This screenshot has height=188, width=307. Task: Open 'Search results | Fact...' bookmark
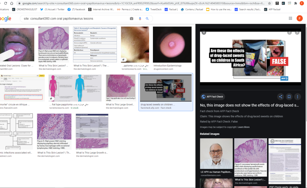[x=248, y=9]
